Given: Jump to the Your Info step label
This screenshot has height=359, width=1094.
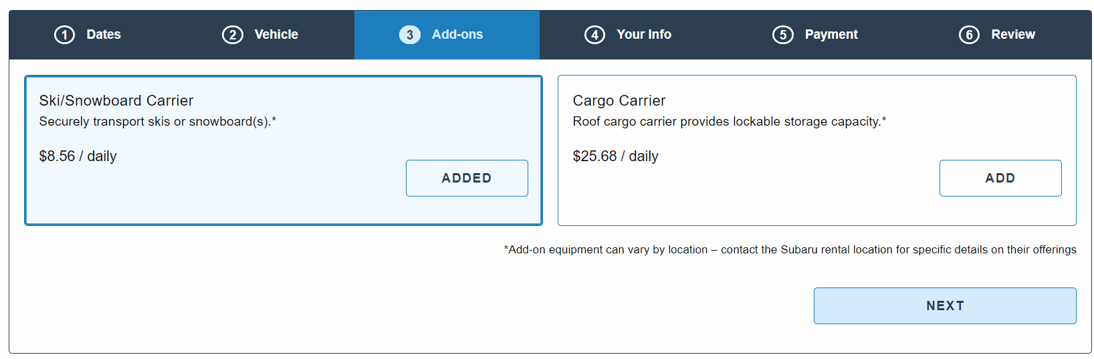Looking at the screenshot, I should click(x=644, y=35).
